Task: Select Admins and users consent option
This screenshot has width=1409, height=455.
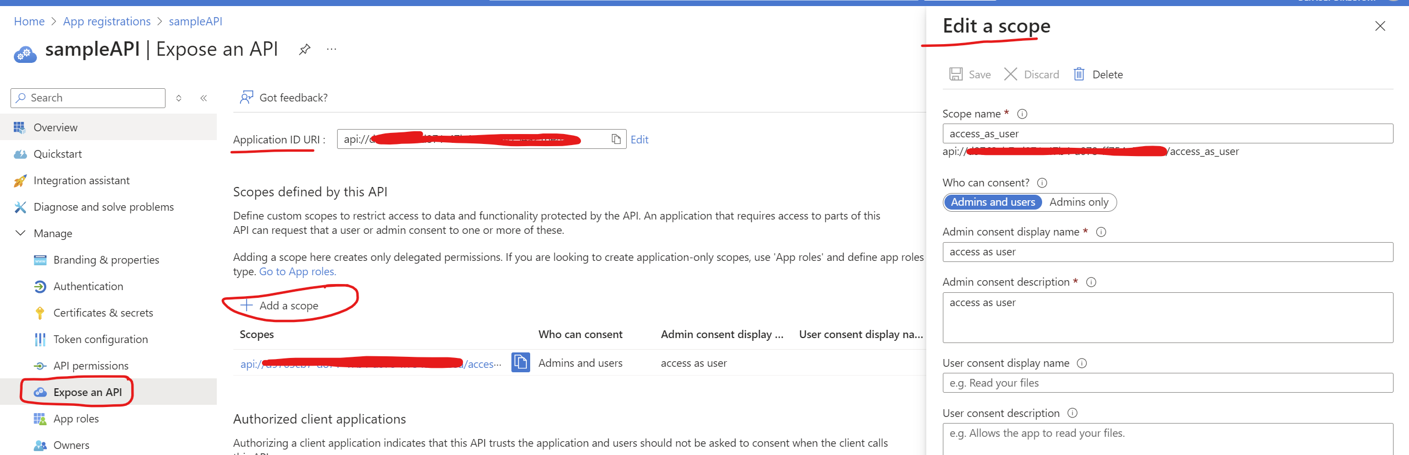Action: (x=992, y=202)
